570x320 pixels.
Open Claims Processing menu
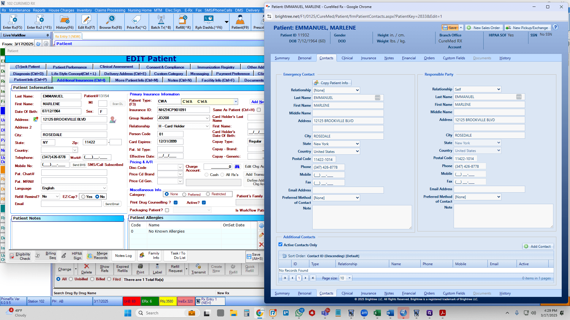point(110,10)
